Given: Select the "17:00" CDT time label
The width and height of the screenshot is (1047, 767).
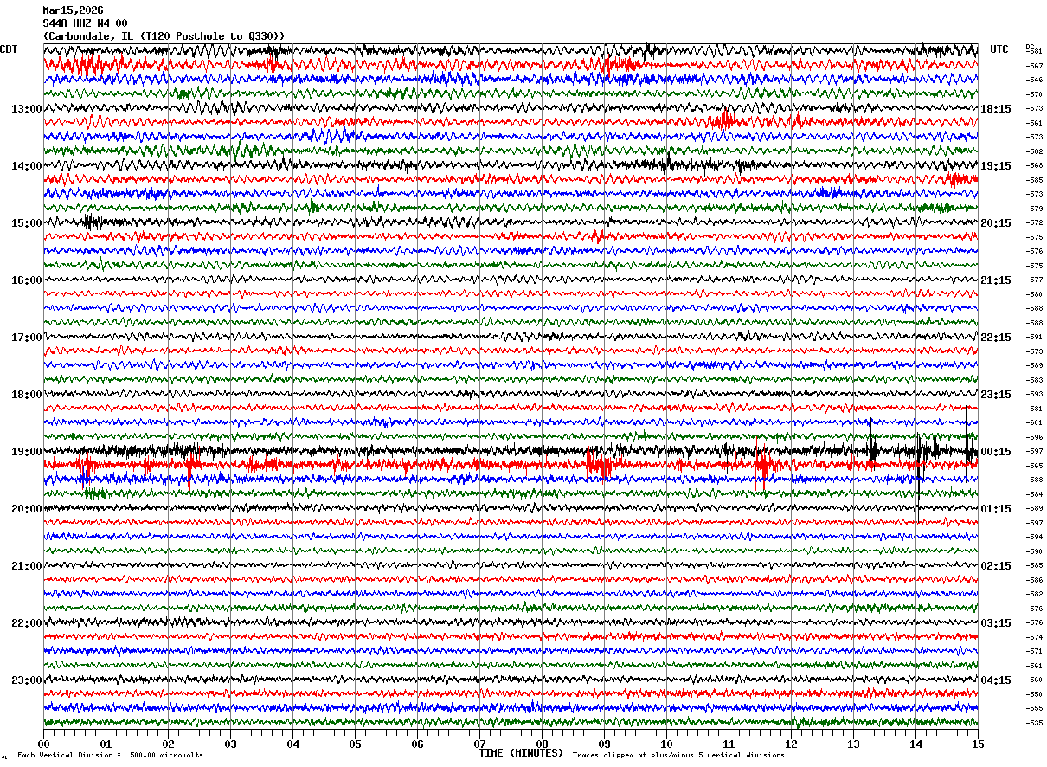Looking at the screenshot, I should (26, 338).
